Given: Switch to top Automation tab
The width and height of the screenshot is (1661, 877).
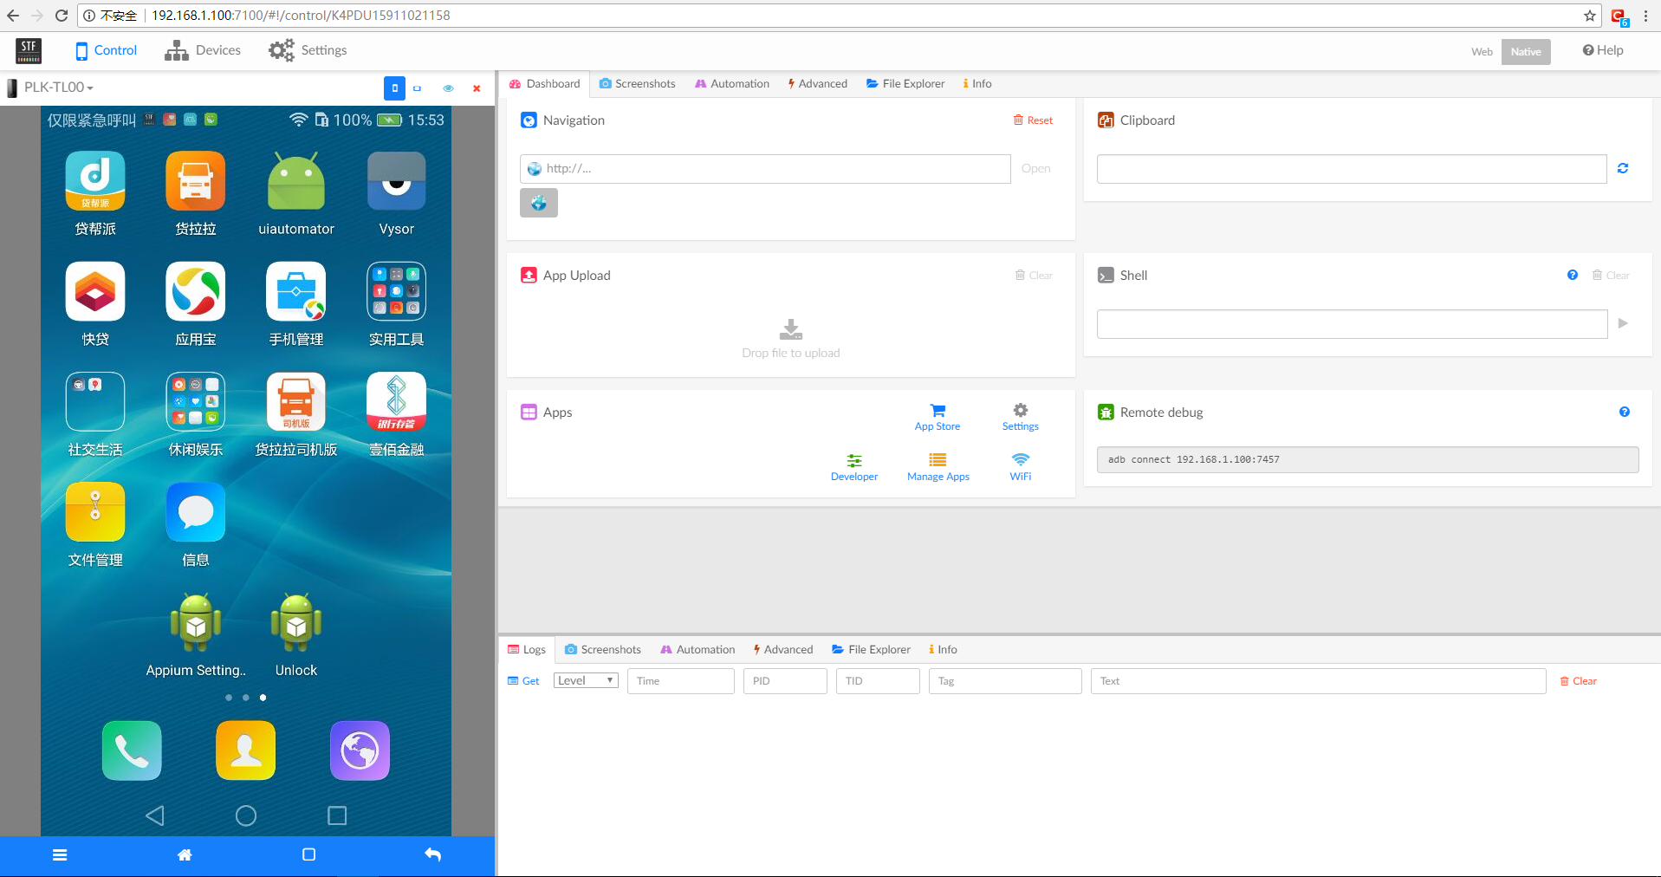Looking at the screenshot, I should pos(732,83).
